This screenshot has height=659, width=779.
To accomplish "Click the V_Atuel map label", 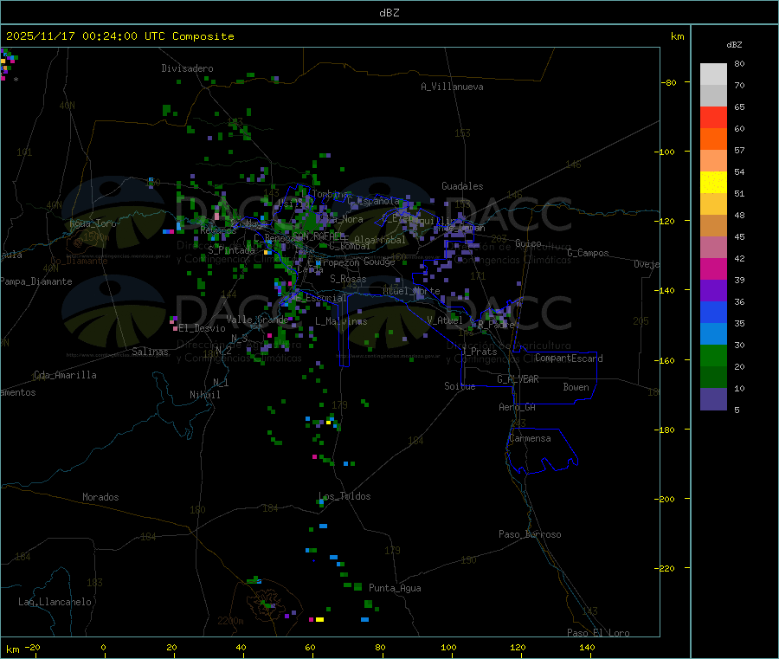I will click(x=445, y=320).
